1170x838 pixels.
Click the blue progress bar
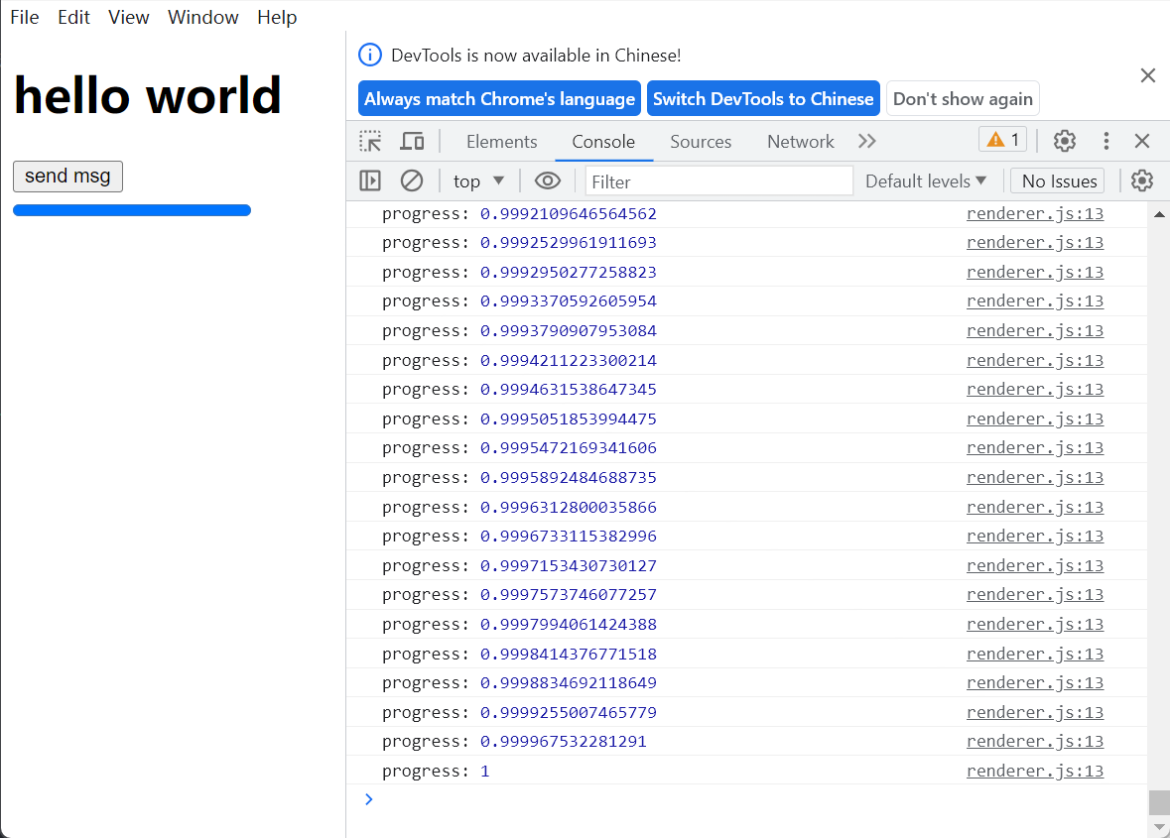pos(132,210)
